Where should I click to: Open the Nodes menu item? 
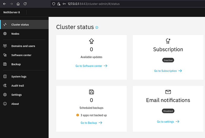(15, 34)
